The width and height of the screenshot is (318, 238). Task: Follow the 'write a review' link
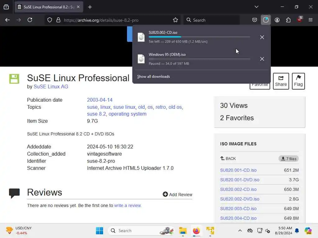click(127, 206)
